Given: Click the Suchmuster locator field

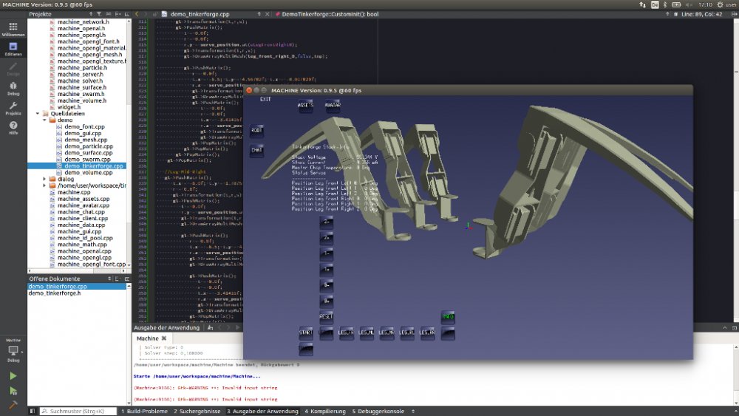Looking at the screenshot, I should (78, 412).
